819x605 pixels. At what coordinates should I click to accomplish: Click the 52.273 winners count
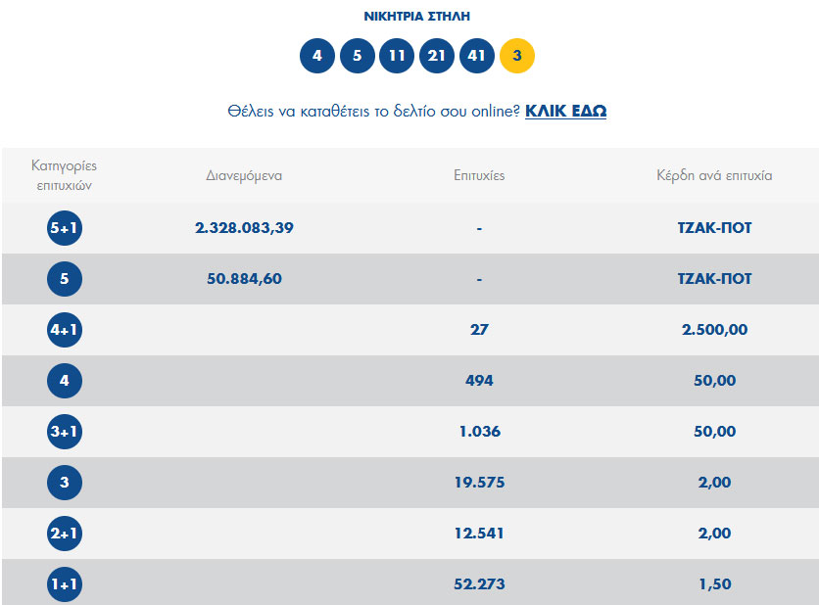click(479, 584)
